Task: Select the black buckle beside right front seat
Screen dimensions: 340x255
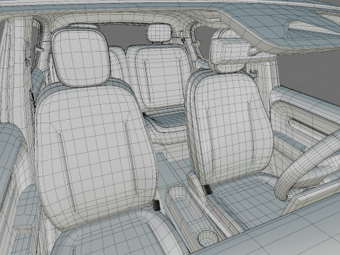Action: coord(207,190)
